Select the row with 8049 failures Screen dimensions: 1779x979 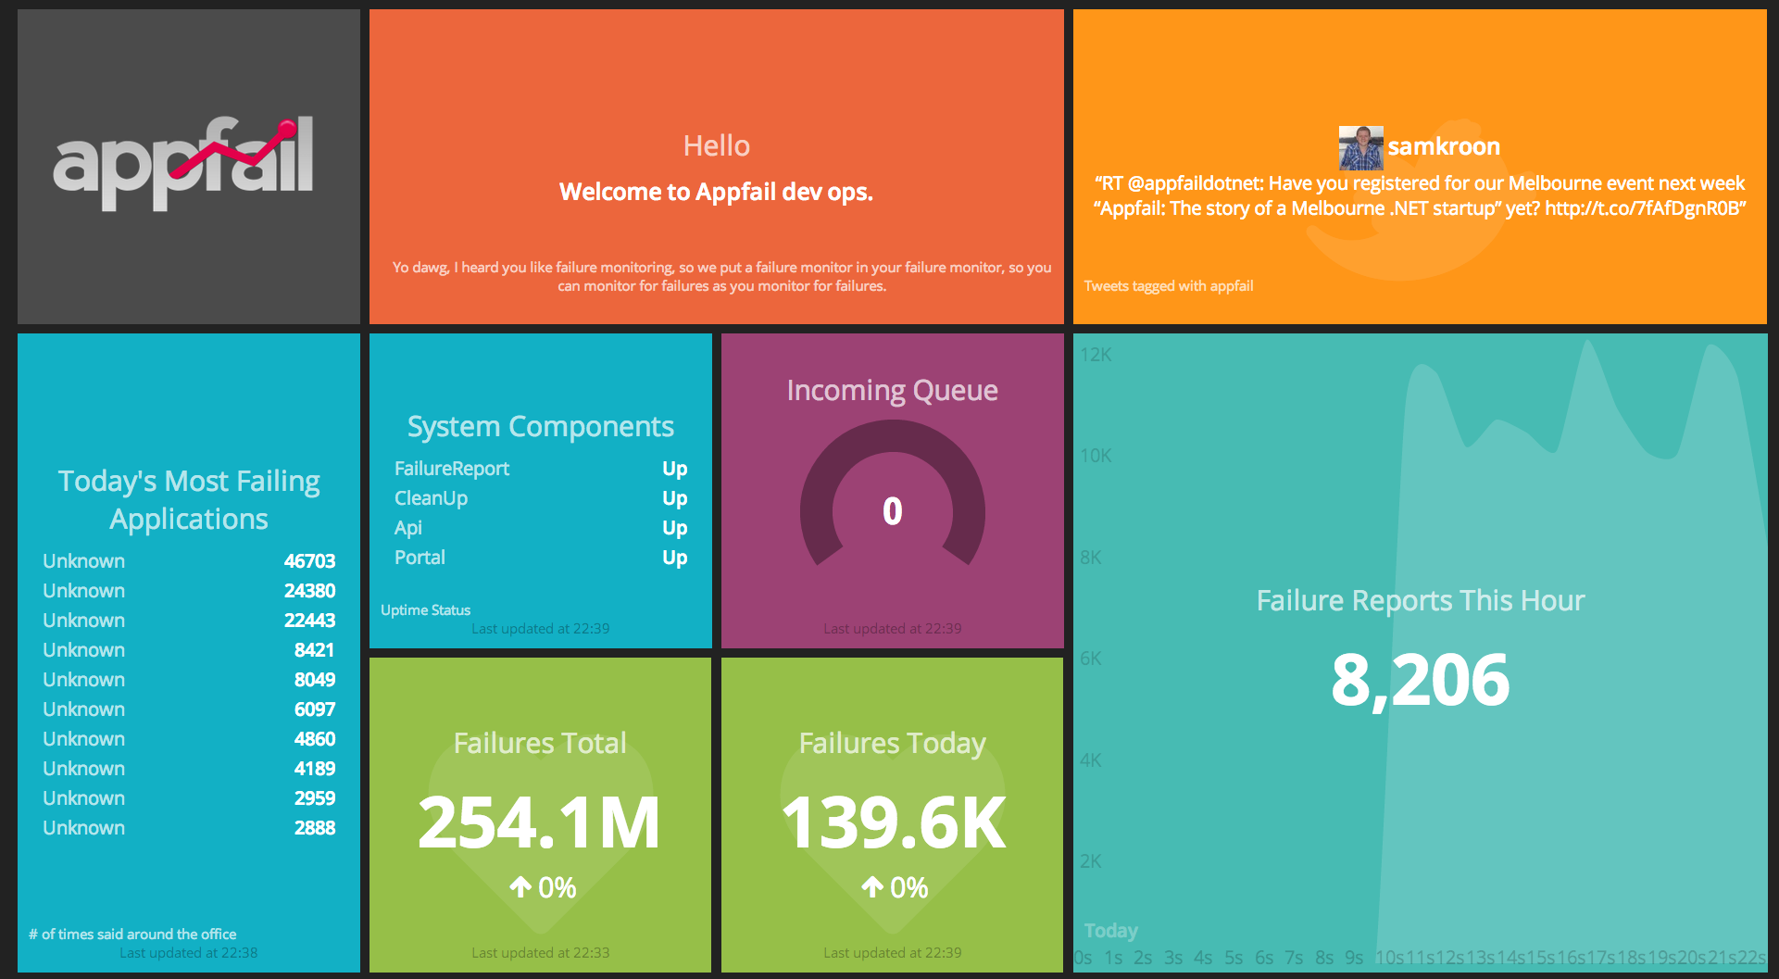tap(189, 680)
